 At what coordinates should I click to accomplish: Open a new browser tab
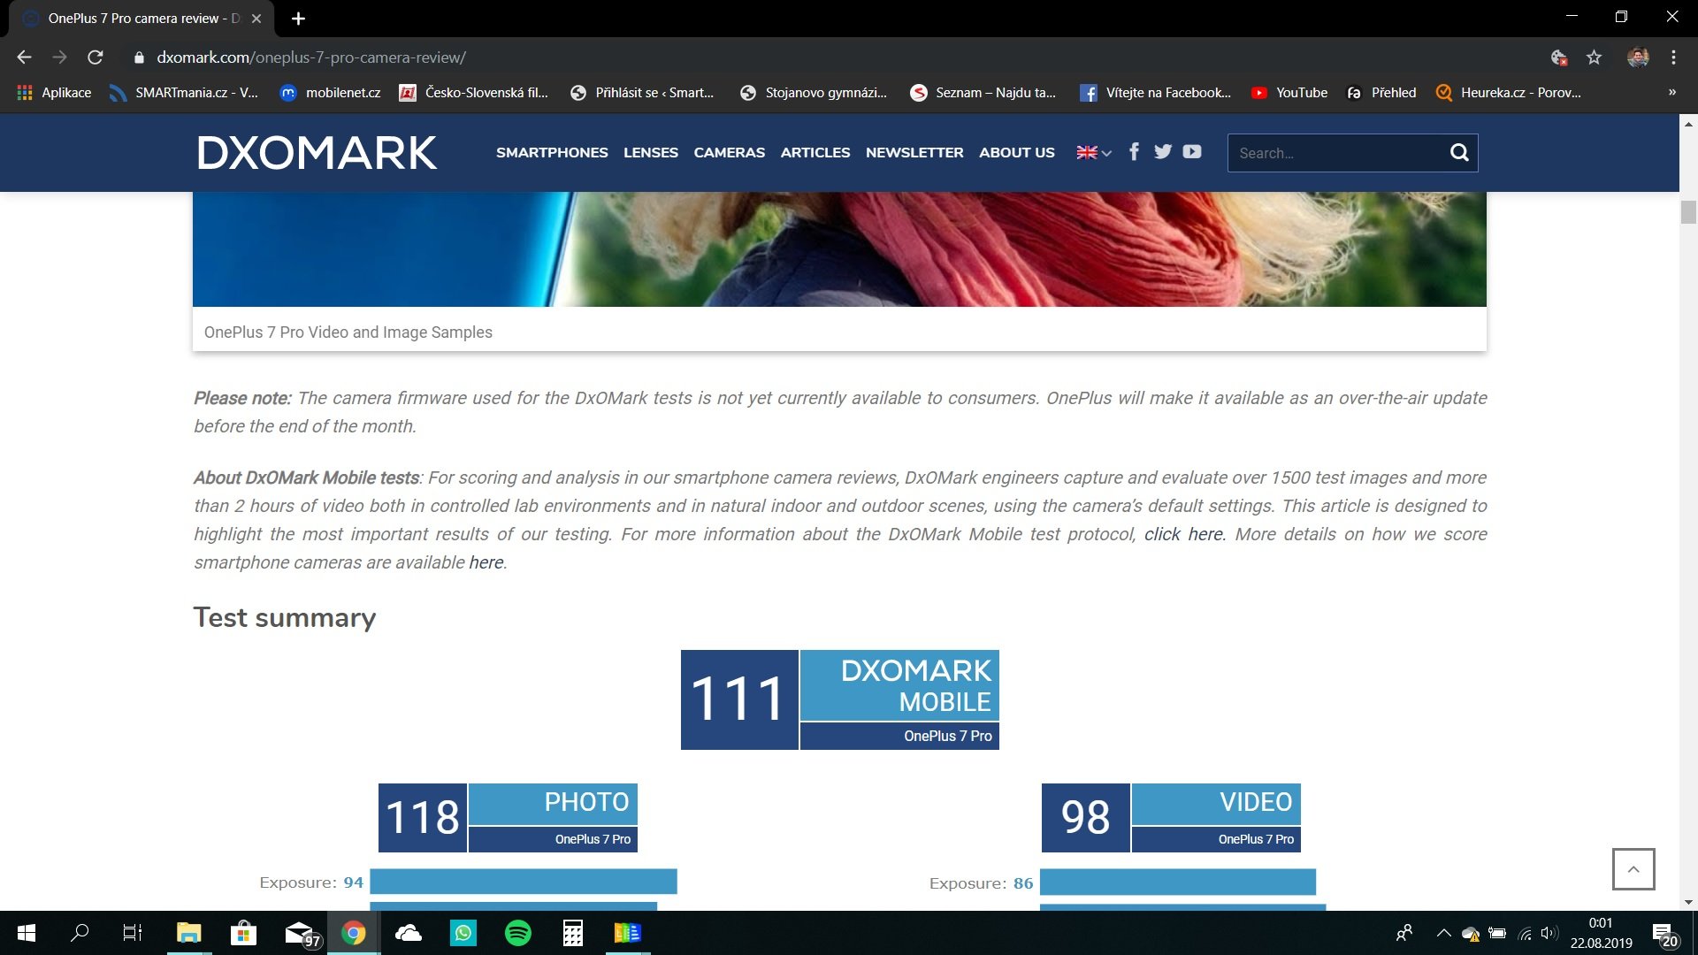[x=298, y=19]
